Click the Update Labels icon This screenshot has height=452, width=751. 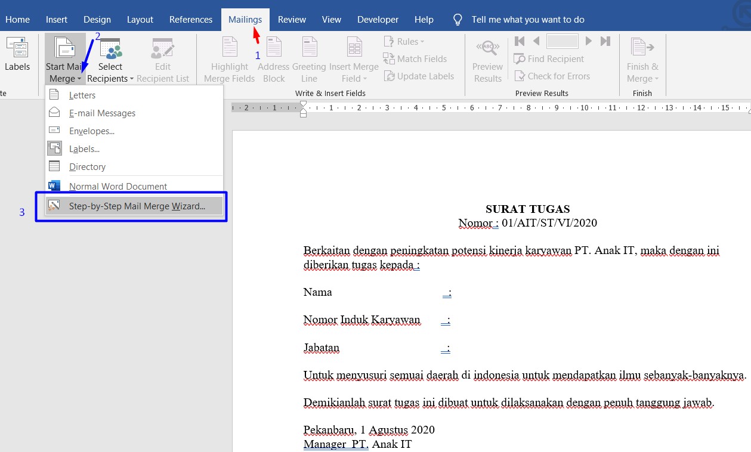(x=419, y=76)
